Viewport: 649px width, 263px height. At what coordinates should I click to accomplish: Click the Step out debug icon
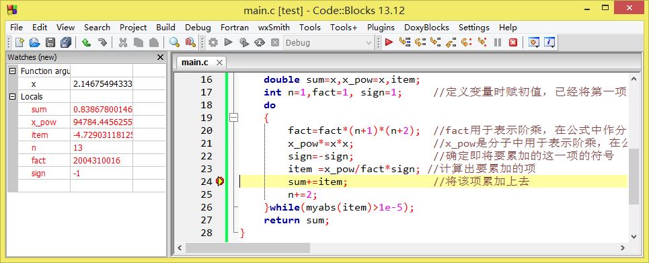(x=451, y=42)
